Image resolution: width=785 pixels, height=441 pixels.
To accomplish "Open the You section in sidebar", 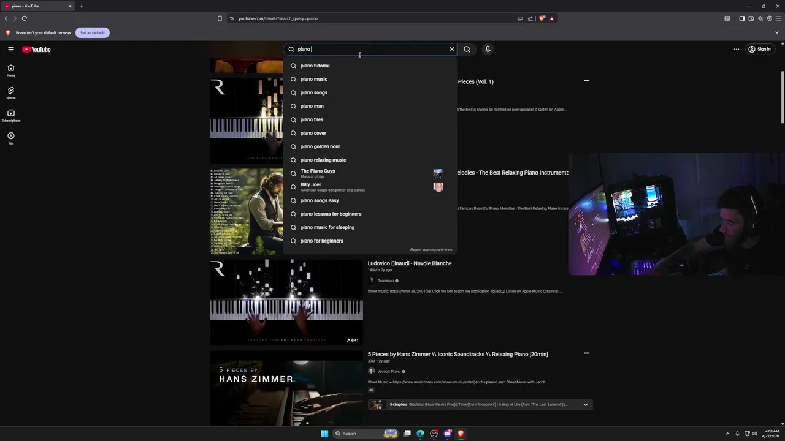I will point(10,138).
